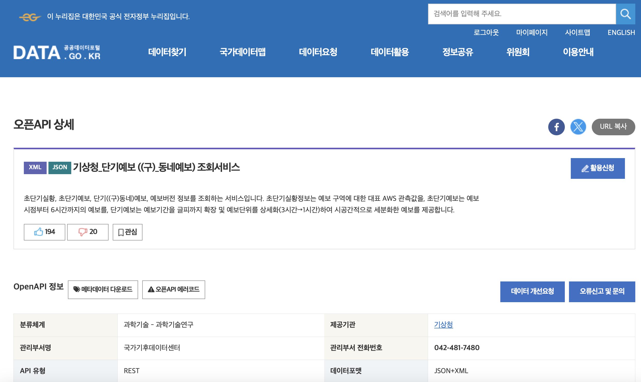Click the URL 복사 button
641x382 pixels.
[613, 127]
